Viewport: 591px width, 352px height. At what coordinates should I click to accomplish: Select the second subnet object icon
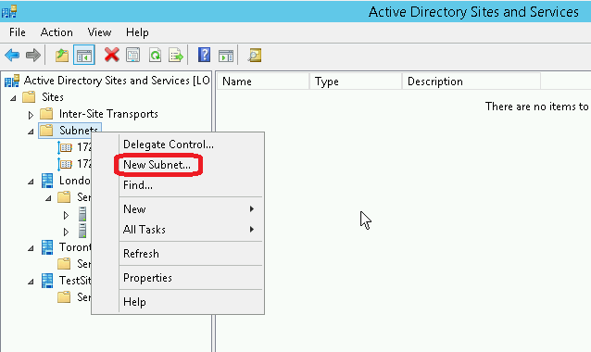click(x=65, y=164)
